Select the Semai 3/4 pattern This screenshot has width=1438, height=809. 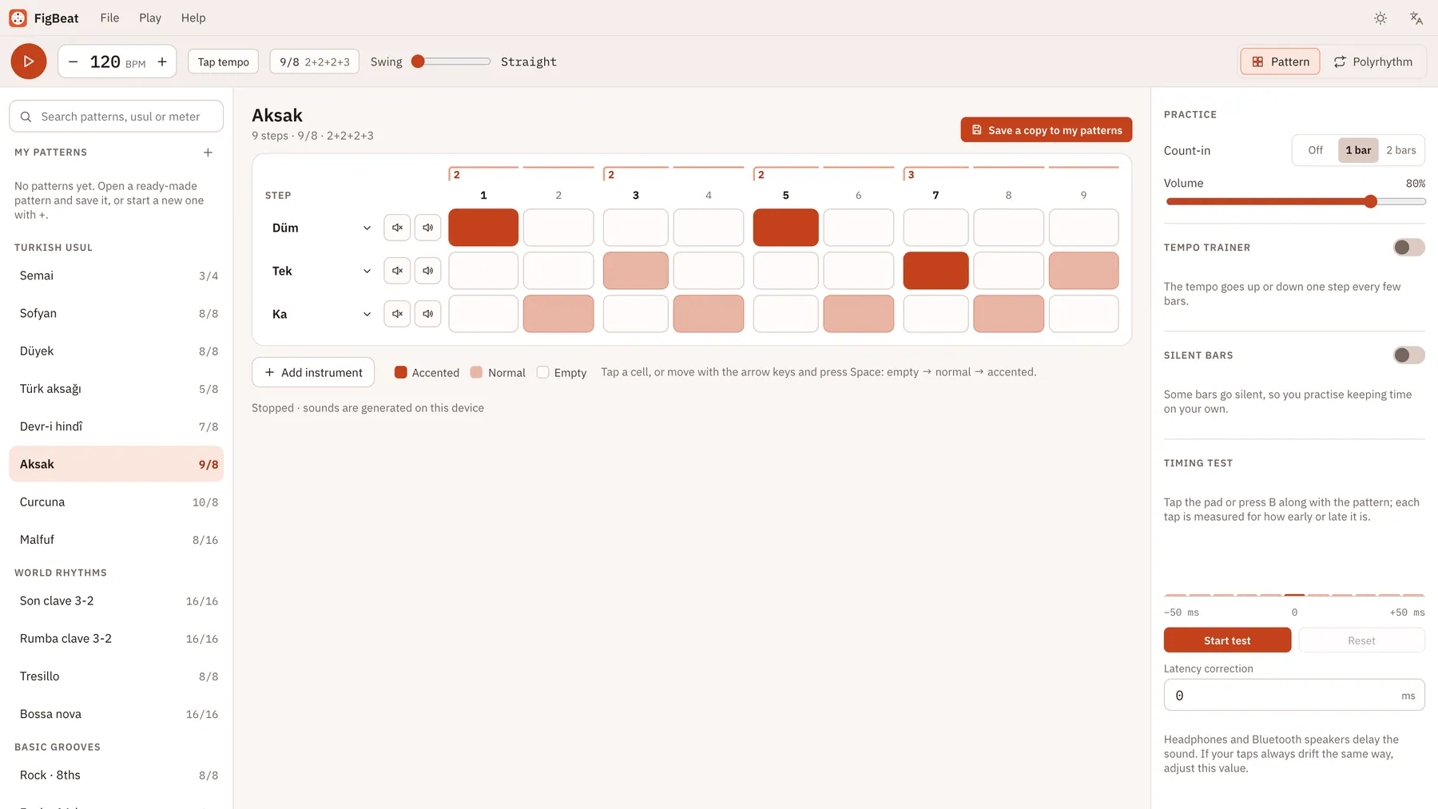coord(117,276)
